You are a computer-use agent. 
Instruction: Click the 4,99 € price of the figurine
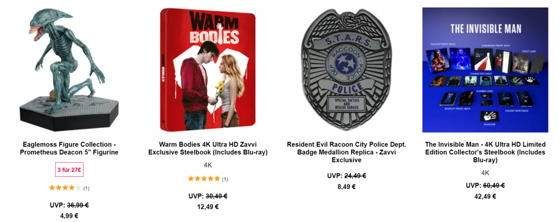click(x=69, y=215)
